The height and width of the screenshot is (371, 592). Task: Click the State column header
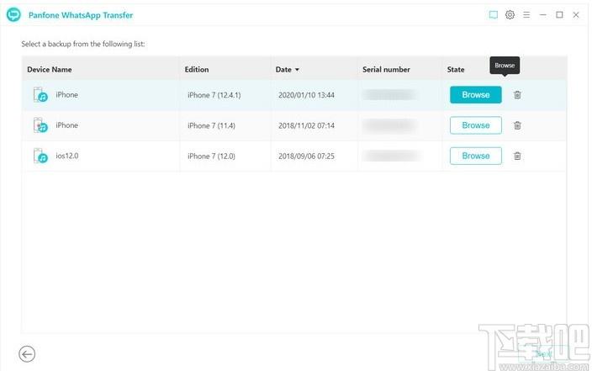point(456,70)
